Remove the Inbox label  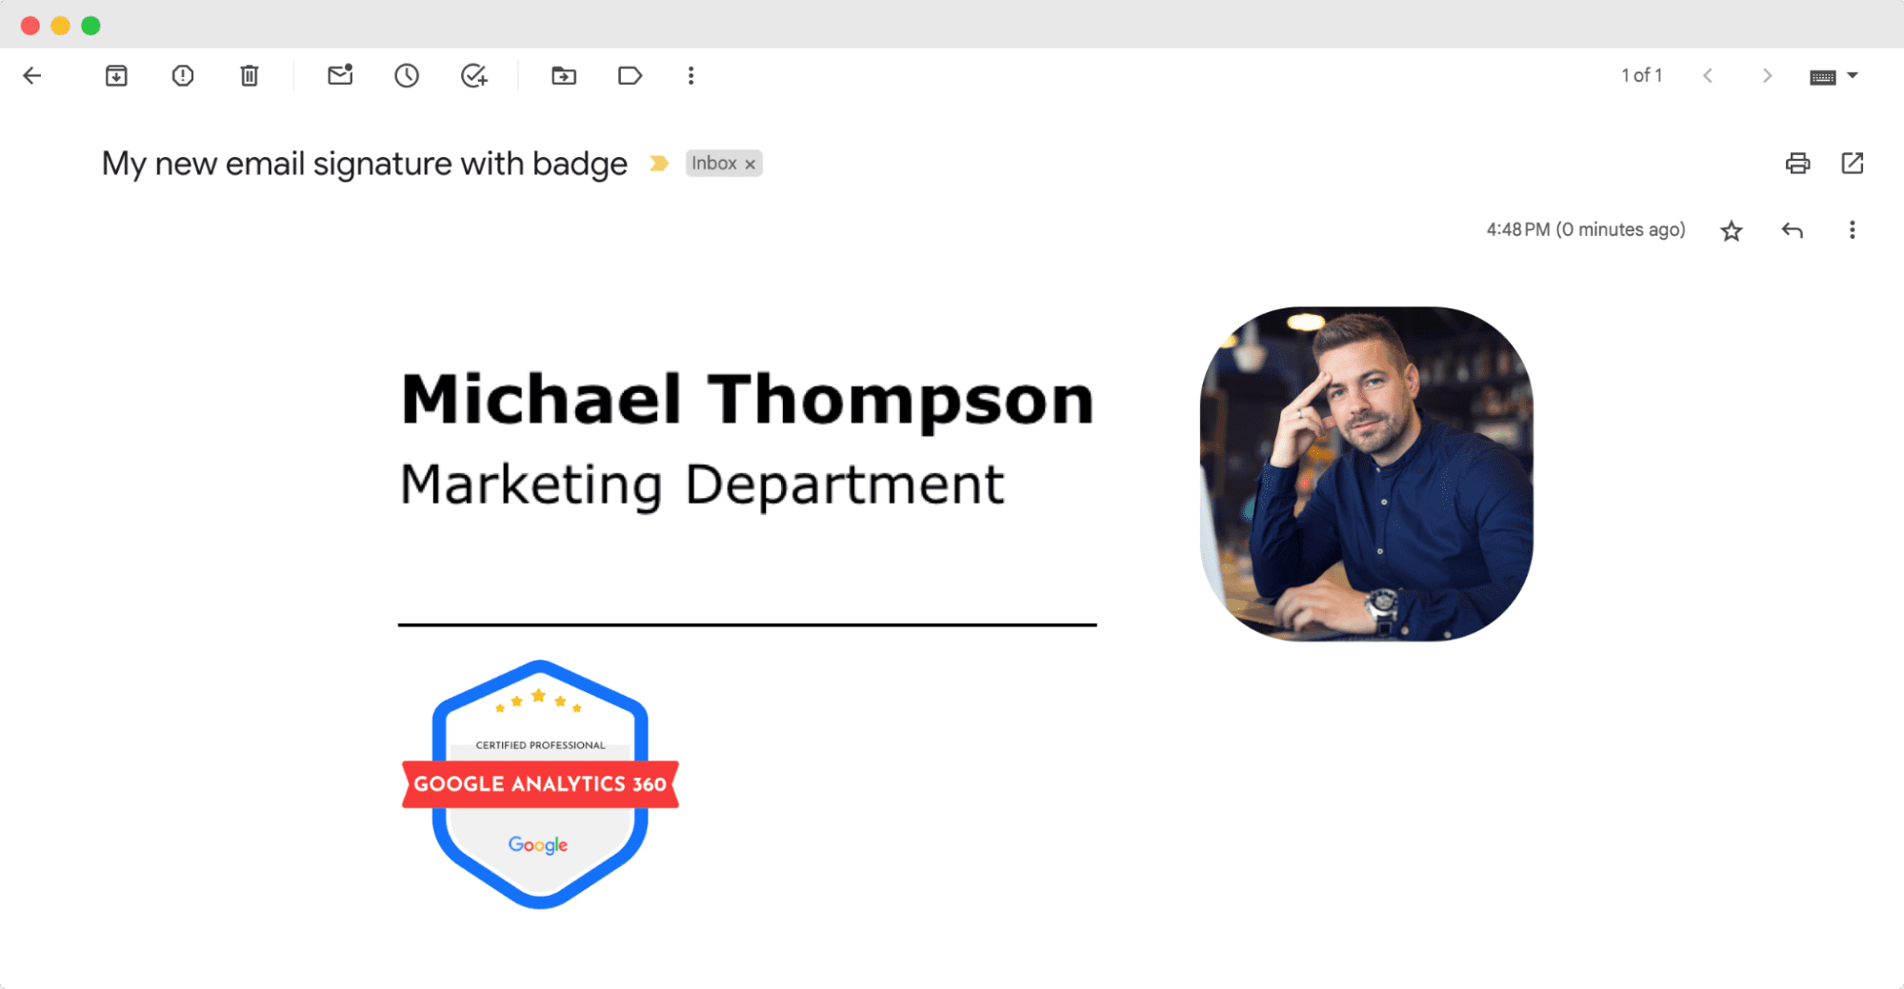point(751,165)
